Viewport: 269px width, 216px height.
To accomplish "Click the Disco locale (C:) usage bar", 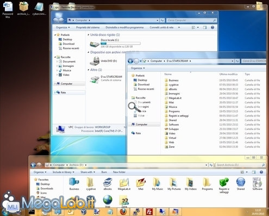I will tap(121, 44).
